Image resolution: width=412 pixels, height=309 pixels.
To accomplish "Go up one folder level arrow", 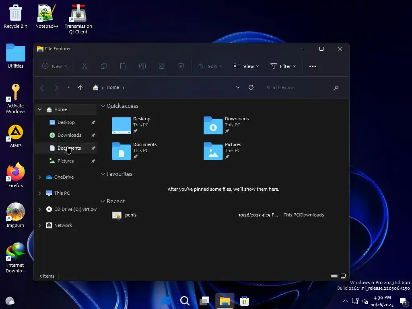I will coord(80,87).
